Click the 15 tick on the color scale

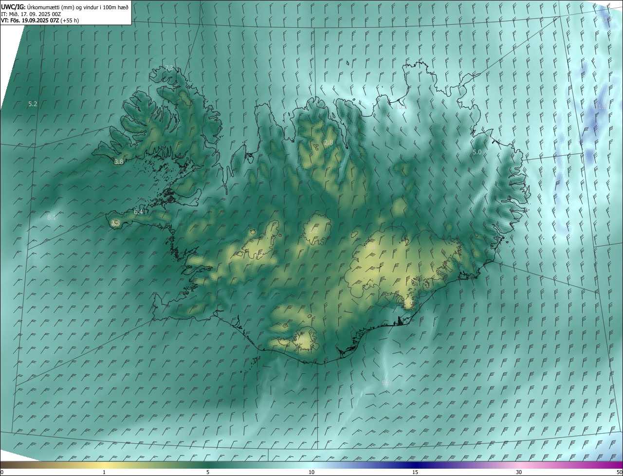[x=415, y=472]
